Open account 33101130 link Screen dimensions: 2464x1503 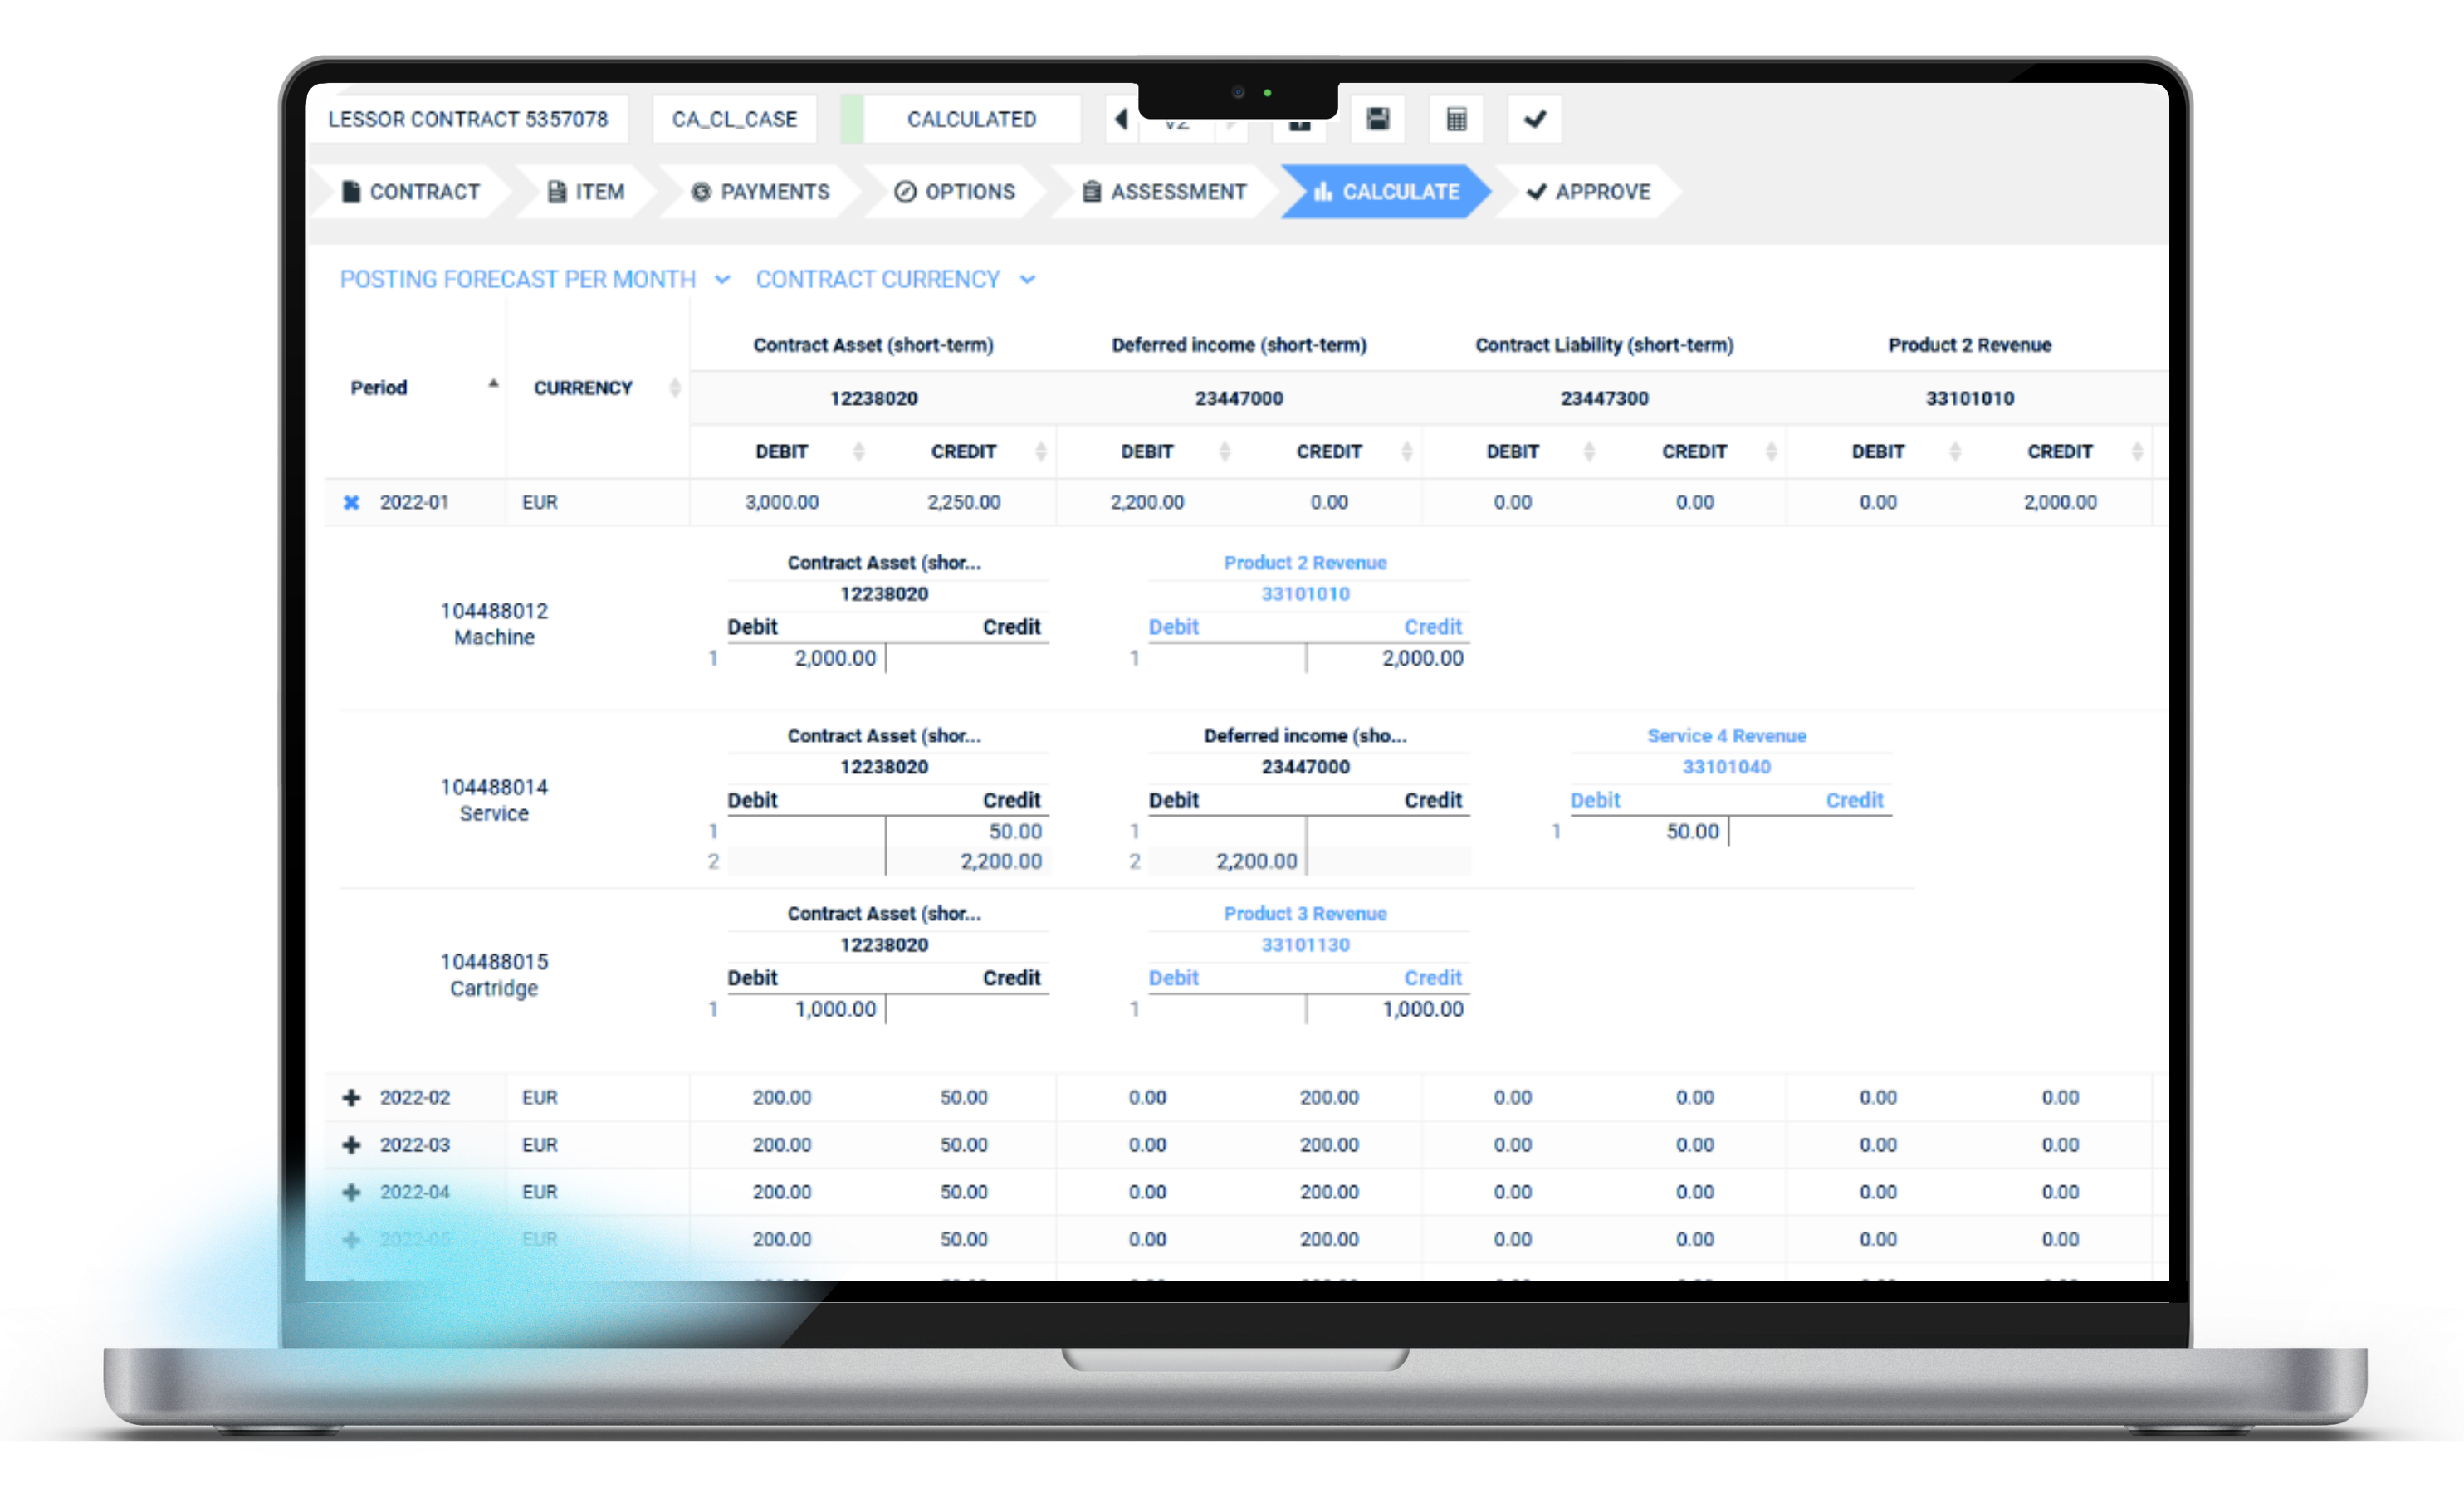coord(1305,944)
